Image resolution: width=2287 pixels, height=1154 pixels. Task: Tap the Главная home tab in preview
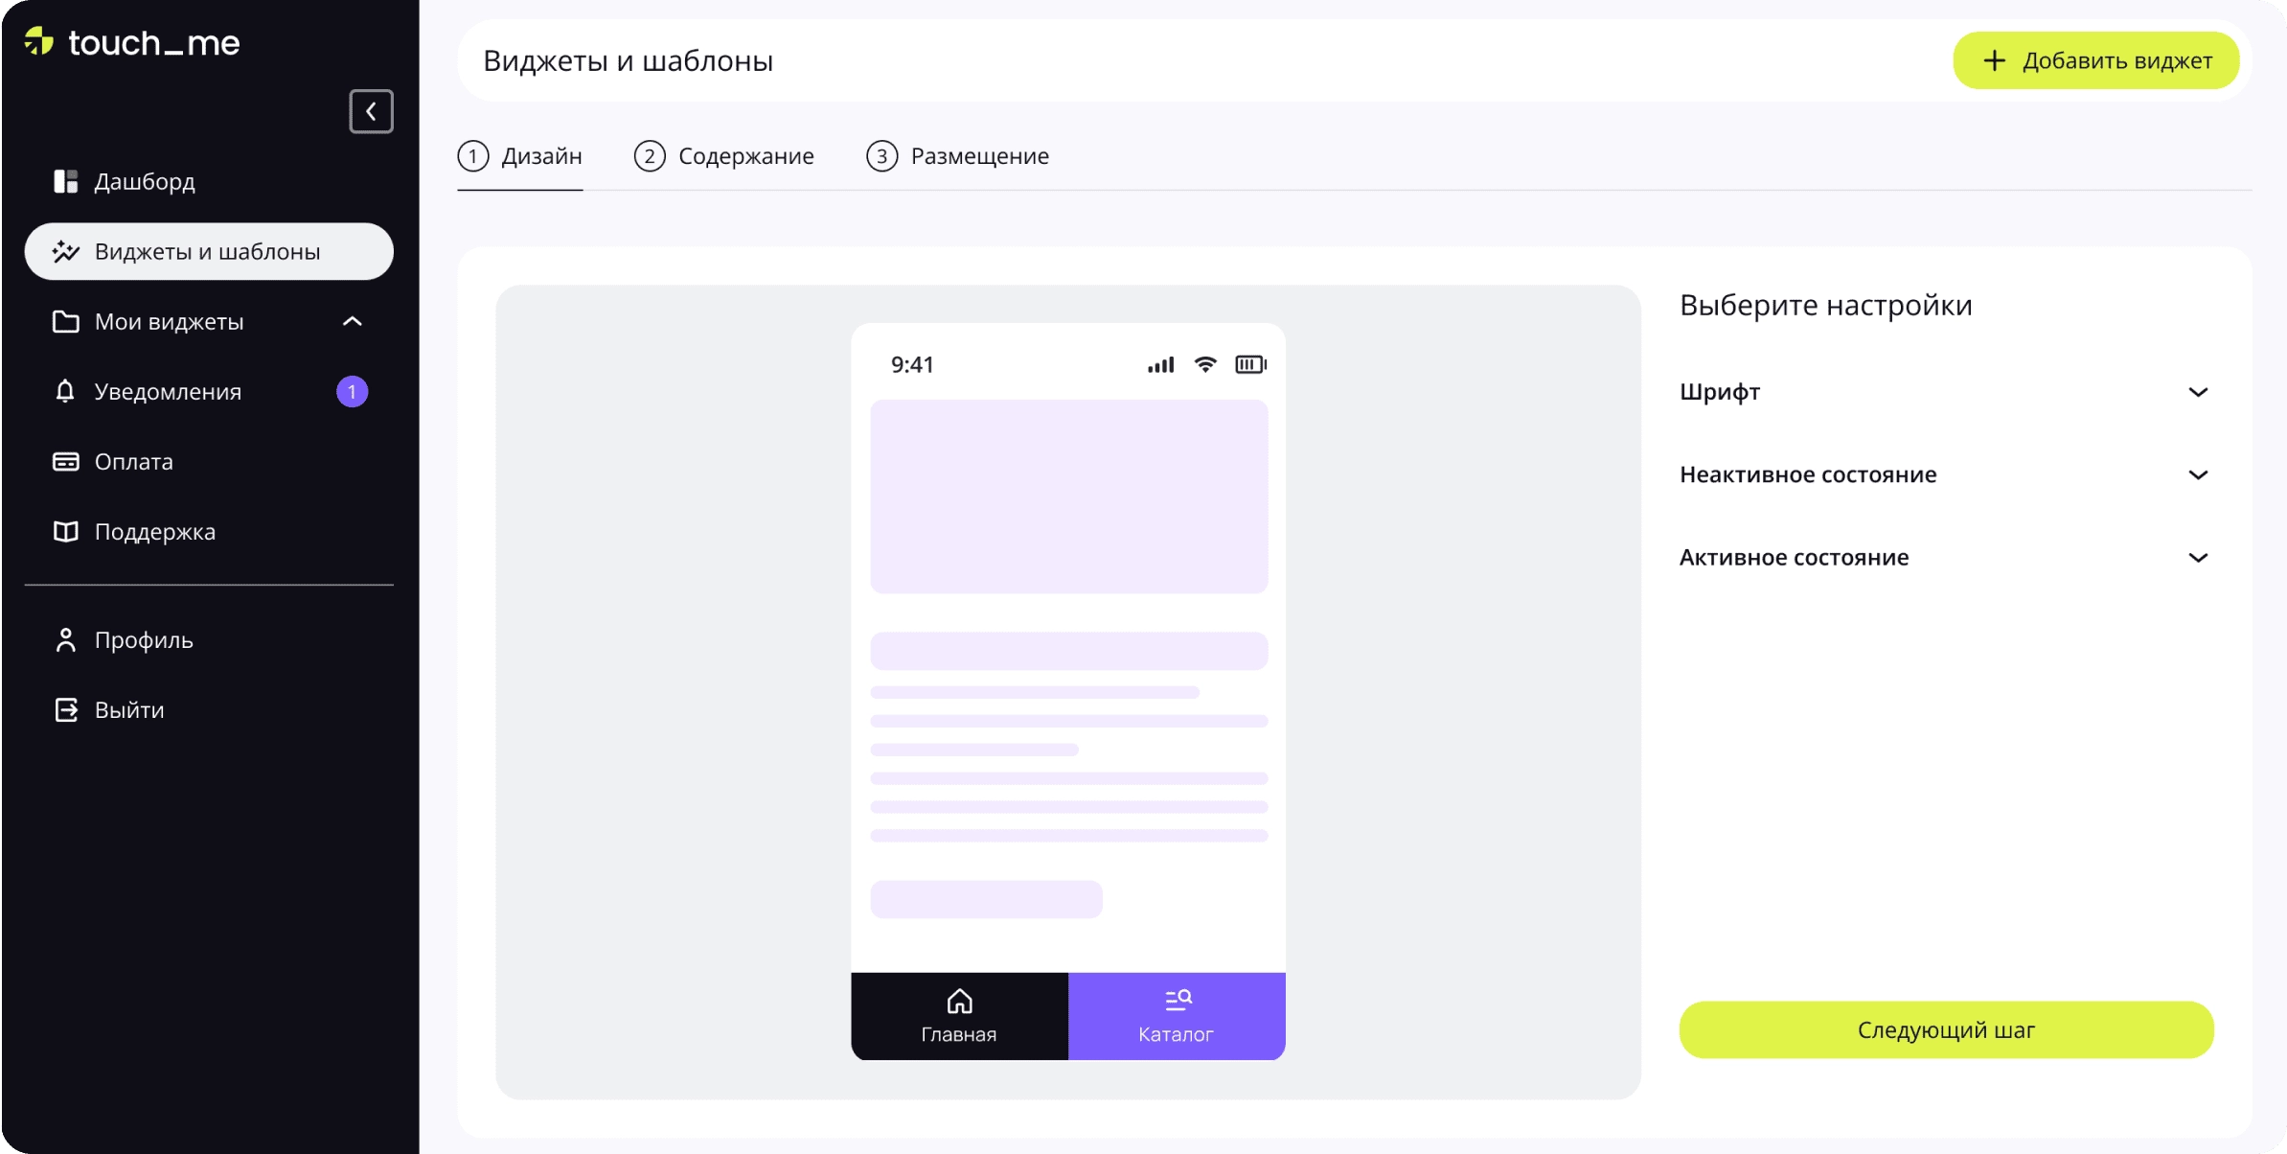[x=959, y=1016]
